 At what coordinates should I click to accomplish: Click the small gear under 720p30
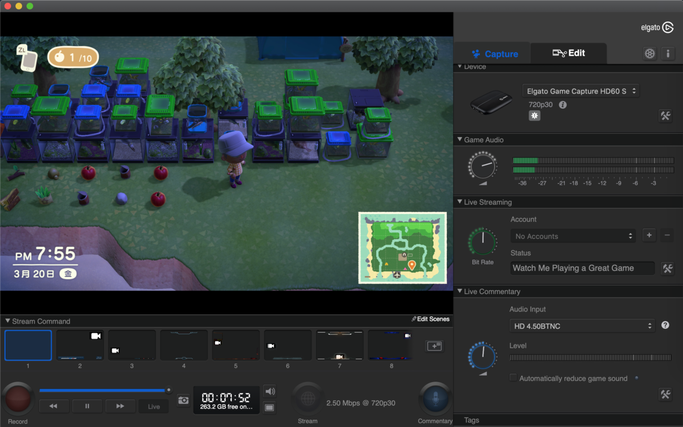point(534,115)
